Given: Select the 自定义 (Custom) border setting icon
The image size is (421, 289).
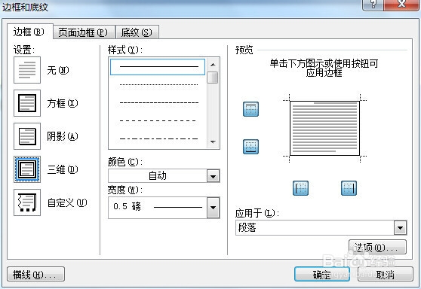Looking at the screenshot, I should point(27,202).
